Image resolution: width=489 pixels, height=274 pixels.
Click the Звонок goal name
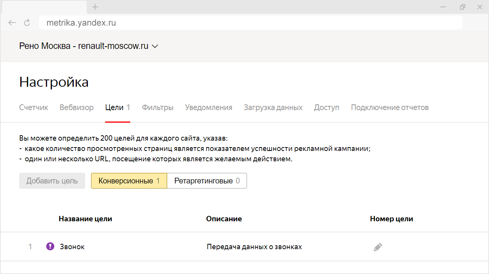(x=72, y=246)
